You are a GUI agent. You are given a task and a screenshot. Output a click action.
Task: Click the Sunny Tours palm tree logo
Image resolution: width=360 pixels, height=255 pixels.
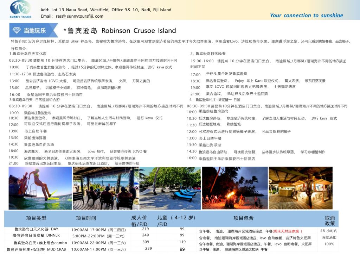pos(20,9)
